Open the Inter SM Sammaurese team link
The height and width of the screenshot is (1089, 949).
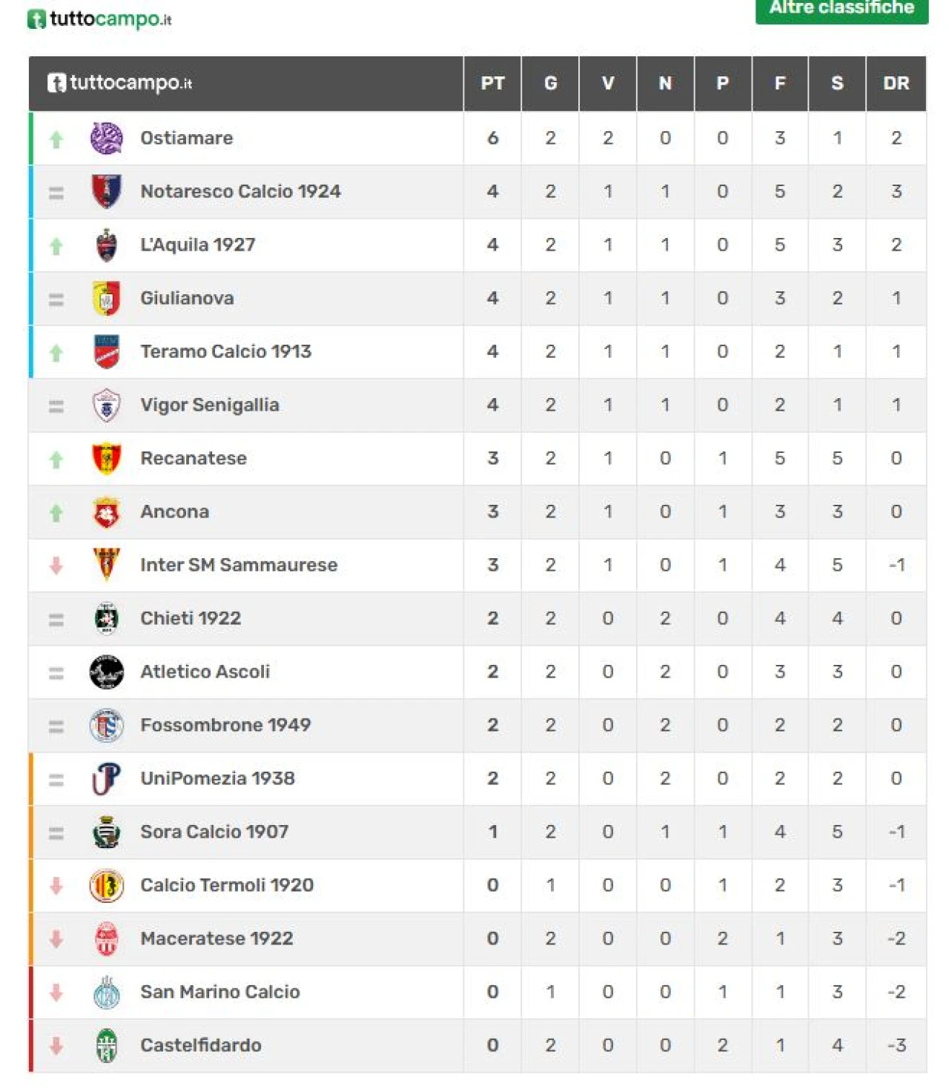pos(238,566)
